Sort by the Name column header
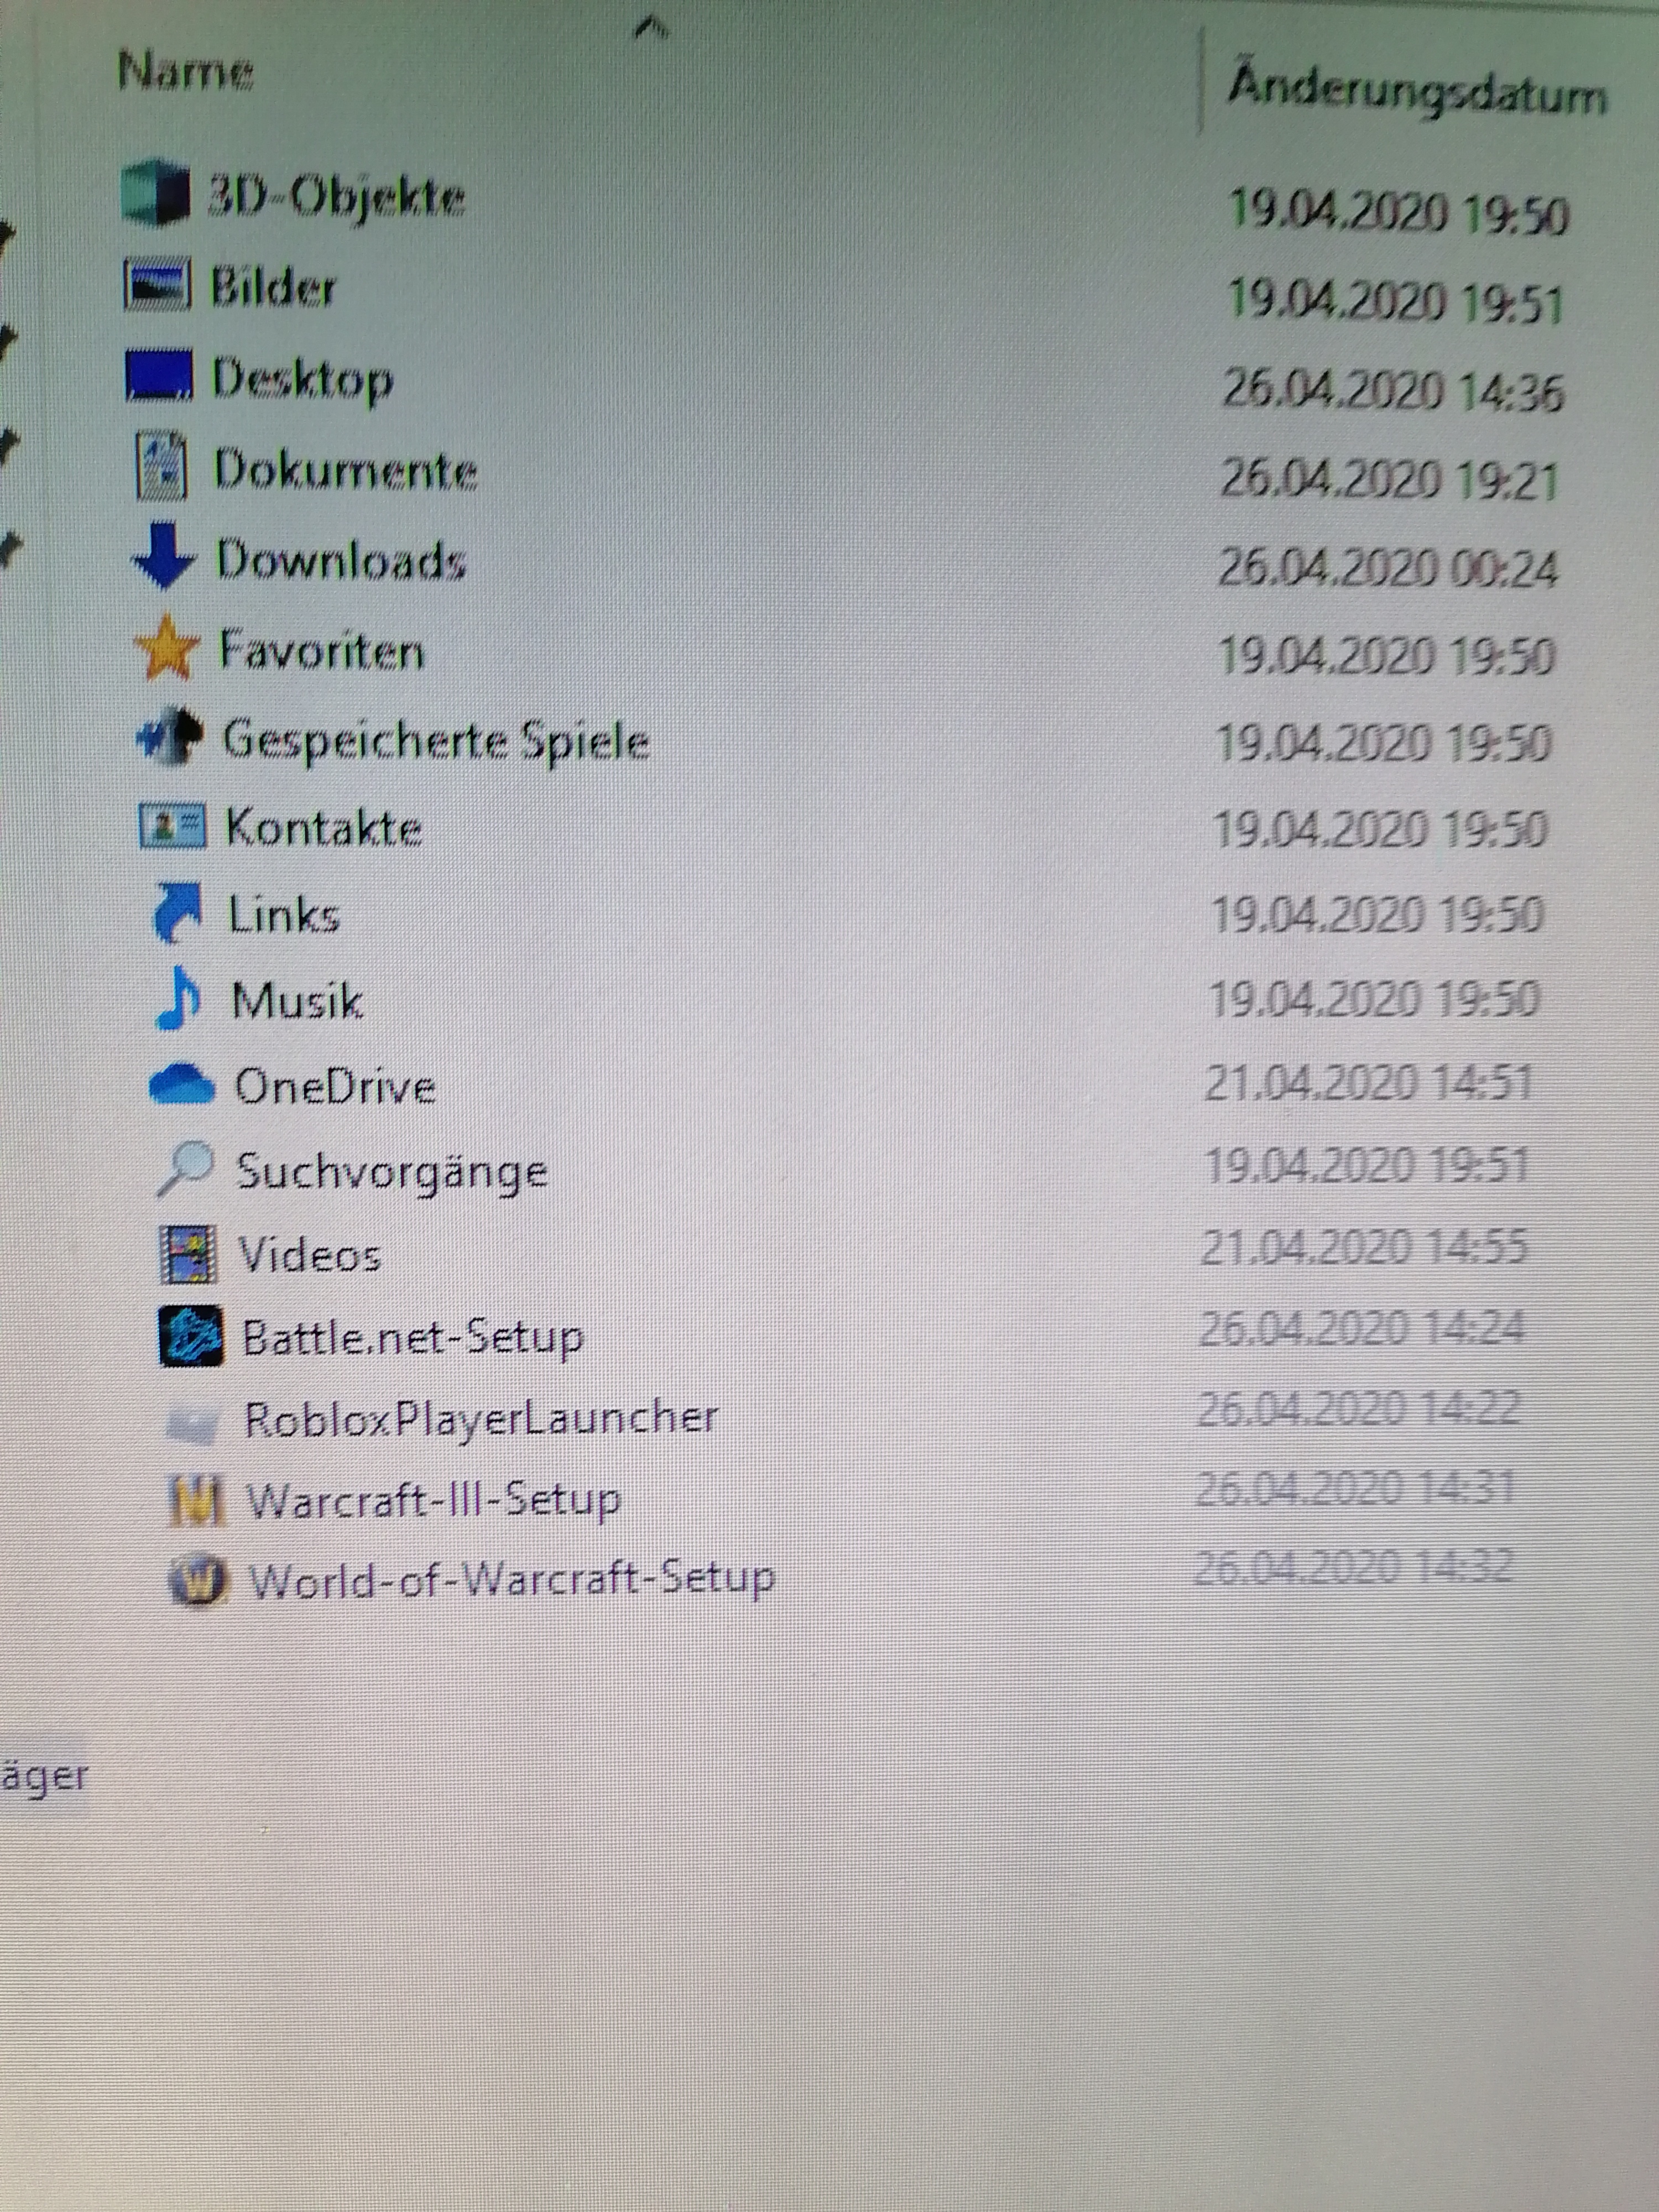1659x2212 pixels. 186,72
